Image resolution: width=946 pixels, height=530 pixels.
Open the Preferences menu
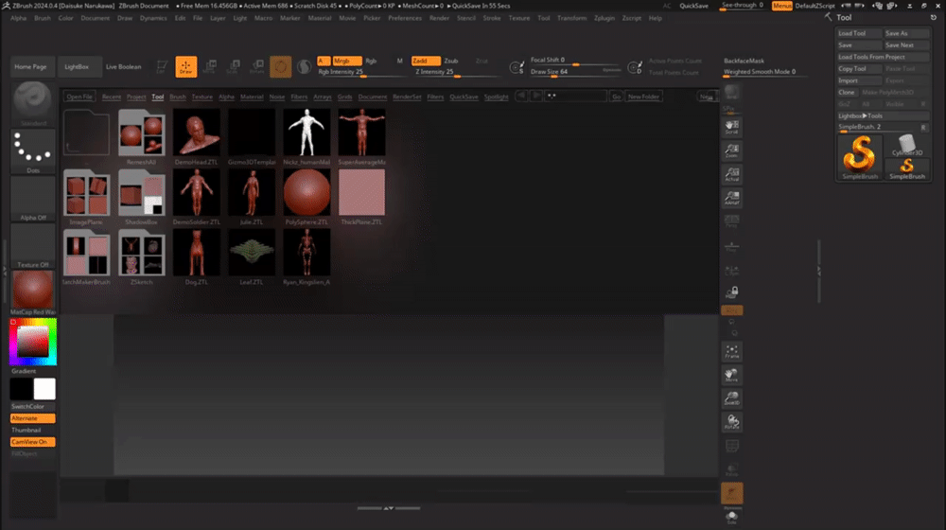tap(405, 18)
